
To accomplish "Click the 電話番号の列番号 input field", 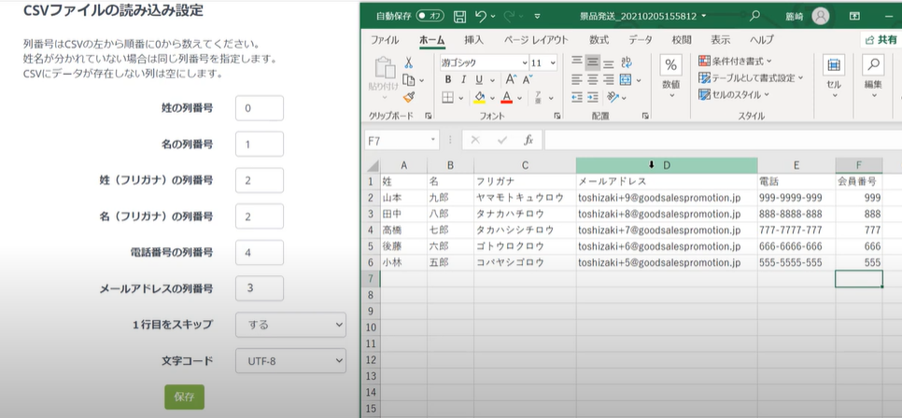I will (260, 253).
